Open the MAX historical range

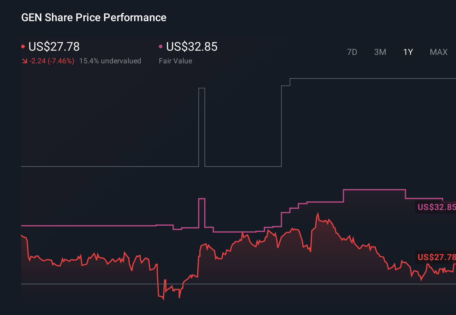(438, 52)
